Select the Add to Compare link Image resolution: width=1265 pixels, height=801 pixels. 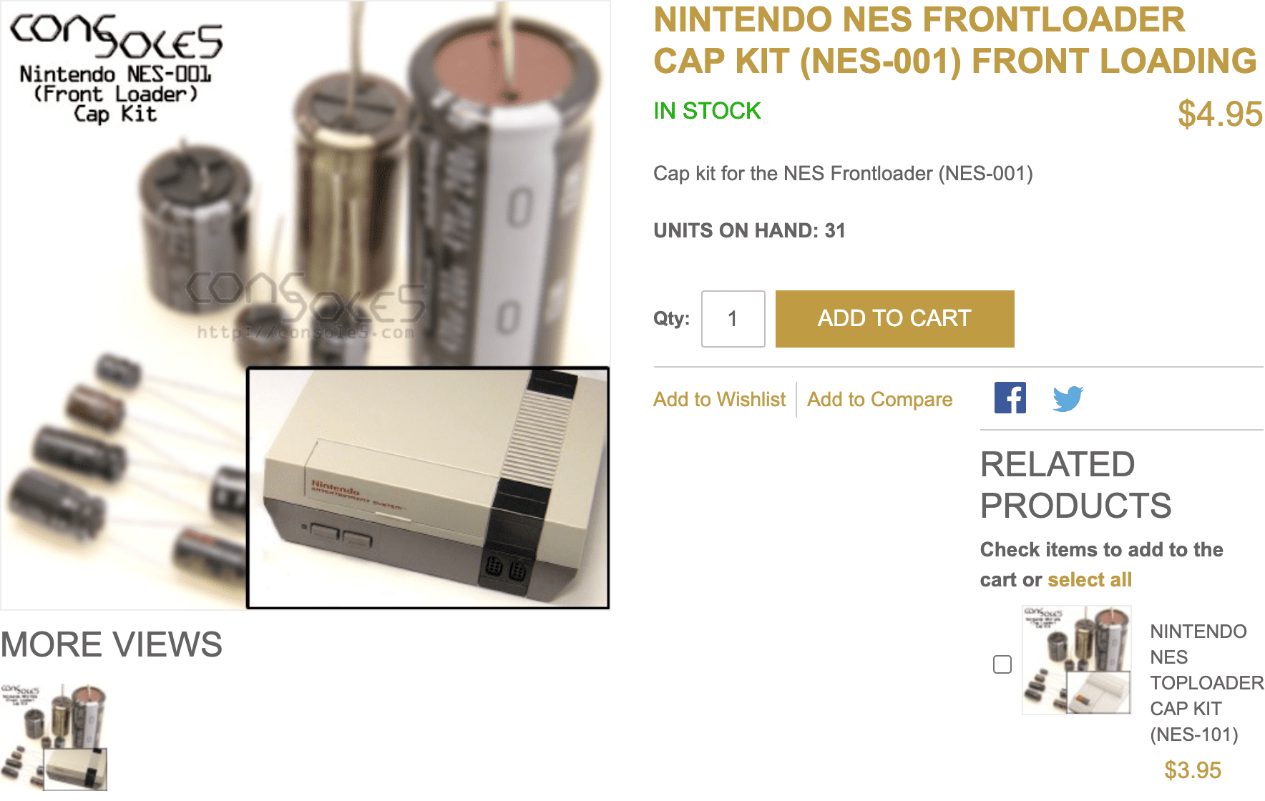coord(879,399)
